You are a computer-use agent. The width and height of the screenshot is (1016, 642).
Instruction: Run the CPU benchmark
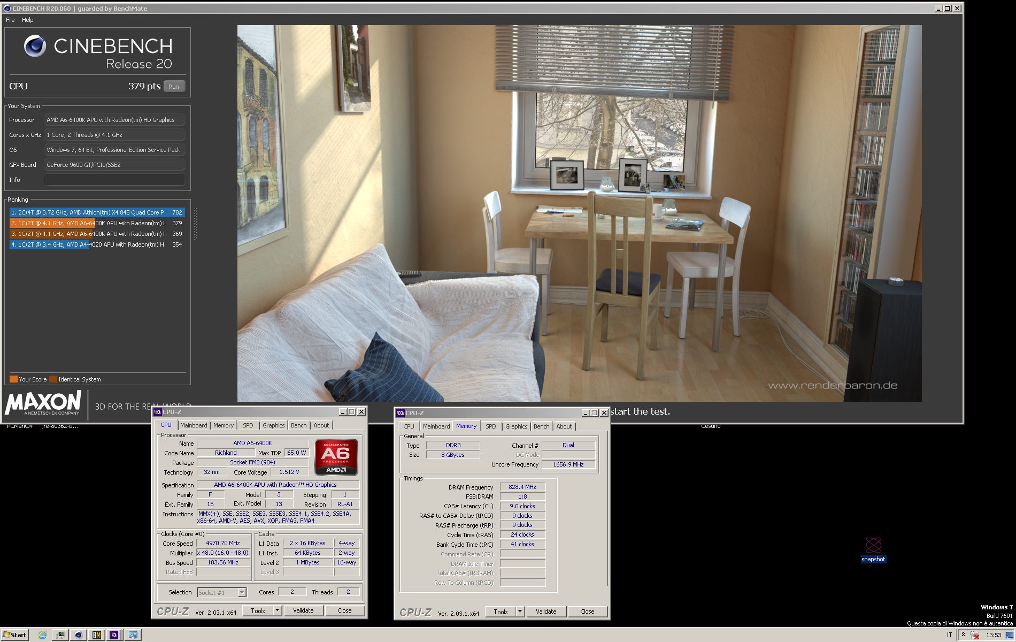click(x=174, y=87)
